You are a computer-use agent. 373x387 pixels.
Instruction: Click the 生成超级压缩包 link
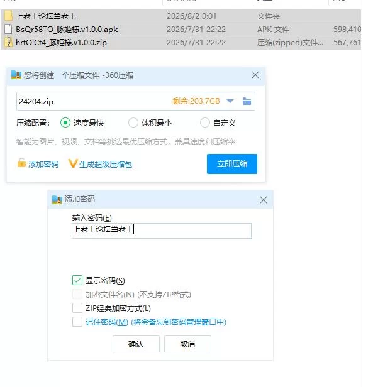pyautogui.click(x=106, y=164)
